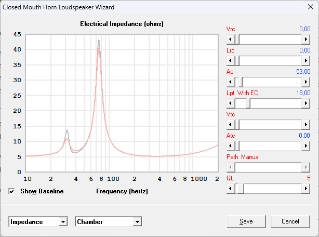Open the Impedance chart type dropdown

[63, 222]
